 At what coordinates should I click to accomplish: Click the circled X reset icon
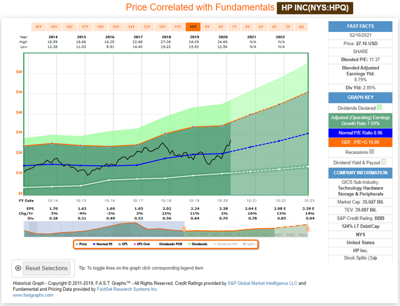pos(18,268)
